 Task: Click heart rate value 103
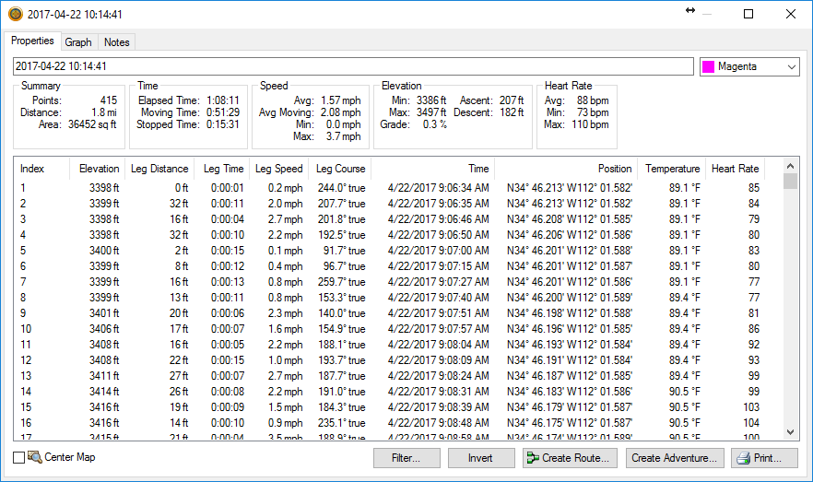(751, 406)
